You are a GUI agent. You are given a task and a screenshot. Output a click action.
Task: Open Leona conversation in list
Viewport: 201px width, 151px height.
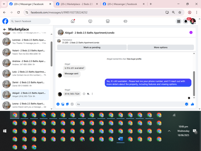(25, 105)
